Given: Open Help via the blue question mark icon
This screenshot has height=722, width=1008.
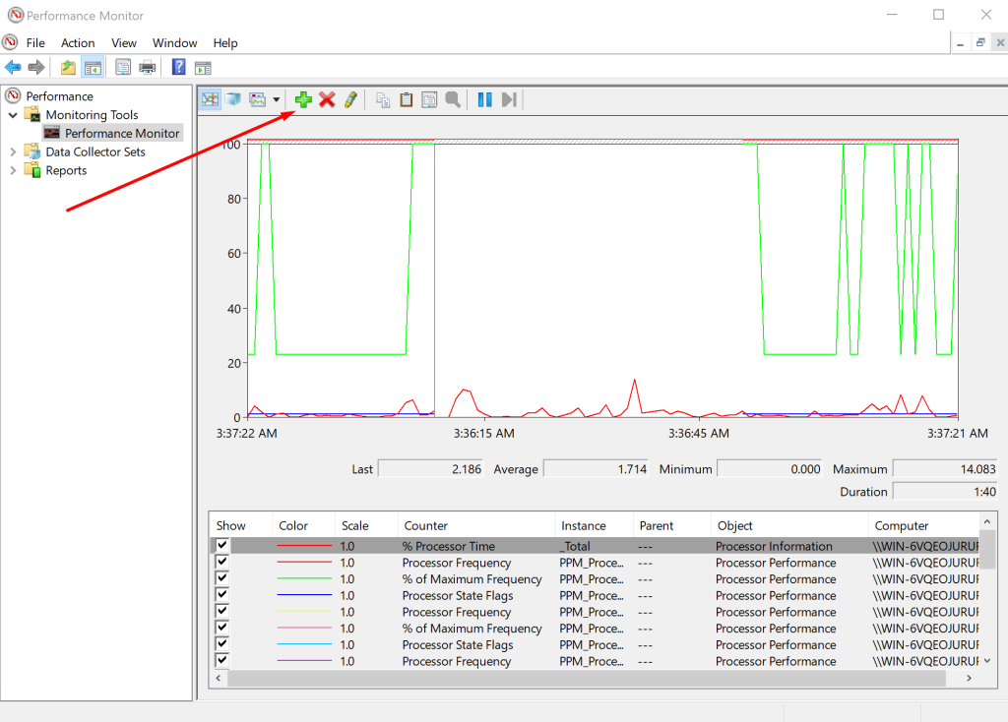Looking at the screenshot, I should [179, 67].
